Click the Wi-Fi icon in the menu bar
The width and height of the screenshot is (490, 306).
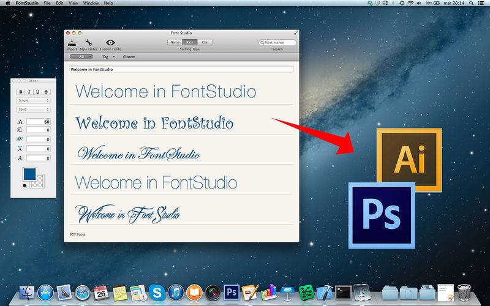(x=410, y=3)
